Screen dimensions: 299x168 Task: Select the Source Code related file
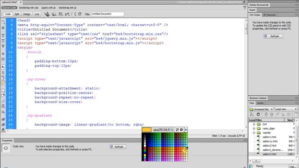pos(9,7)
